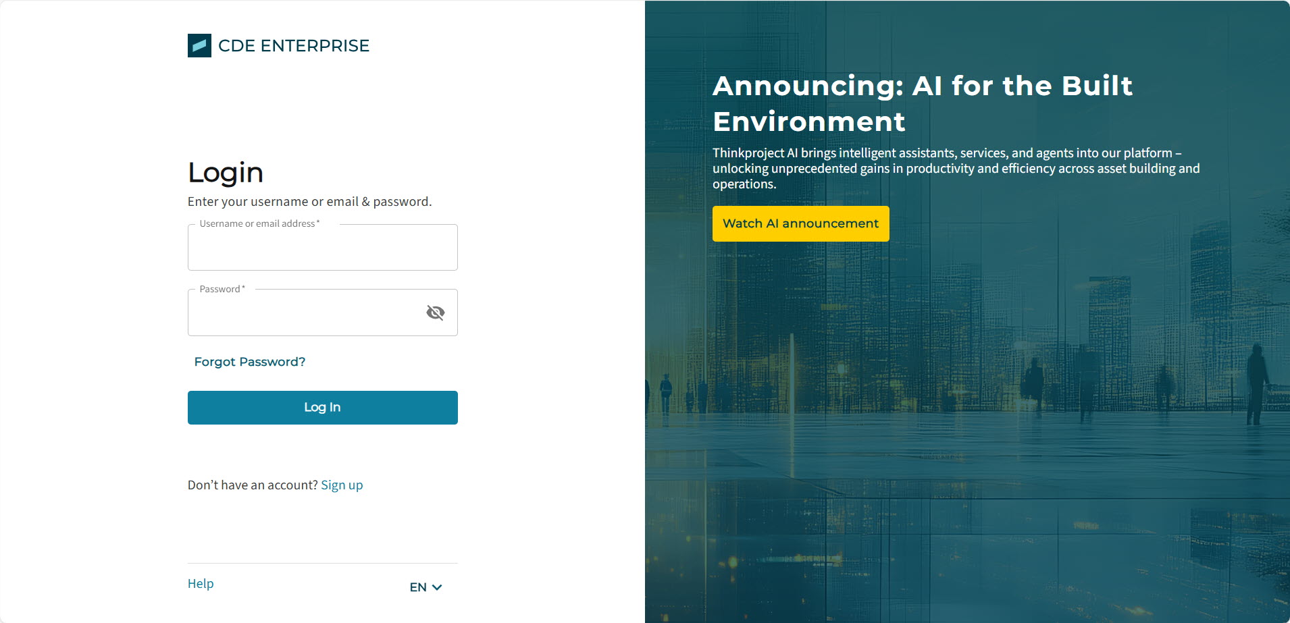Click the 'Password' floating label
1290x623 pixels.
coord(222,289)
